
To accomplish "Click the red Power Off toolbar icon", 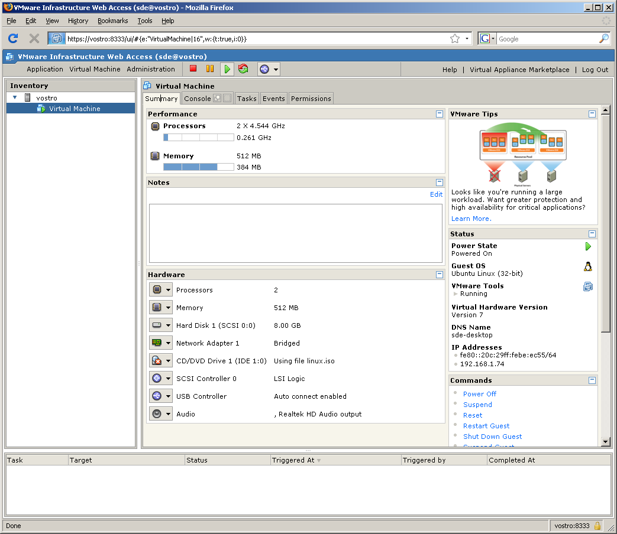I will [193, 69].
